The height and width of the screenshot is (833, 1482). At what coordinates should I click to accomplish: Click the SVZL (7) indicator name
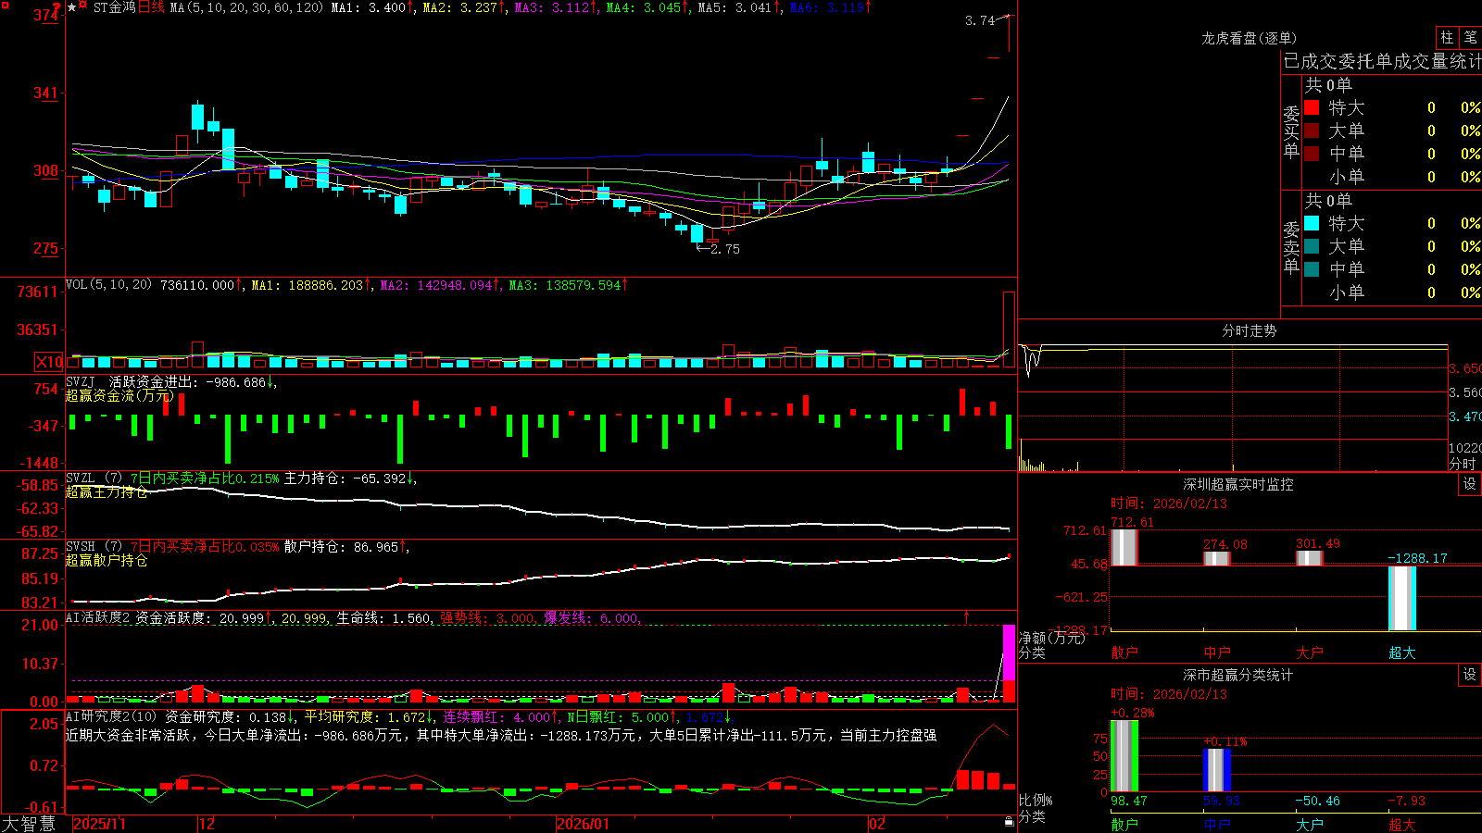(94, 479)
